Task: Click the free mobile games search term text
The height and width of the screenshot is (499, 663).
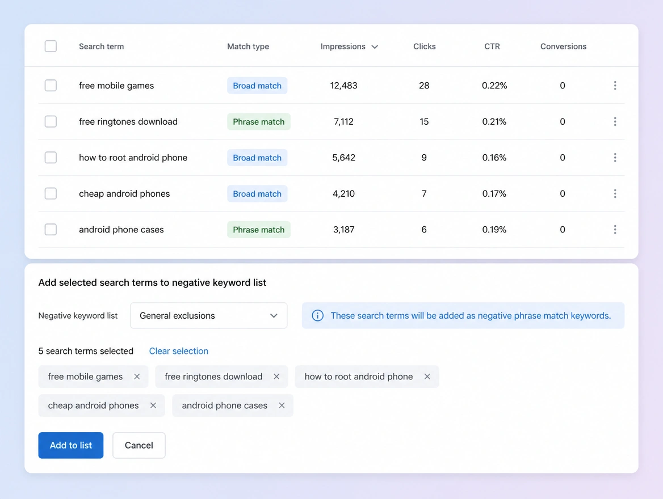Action: point(116,86)
